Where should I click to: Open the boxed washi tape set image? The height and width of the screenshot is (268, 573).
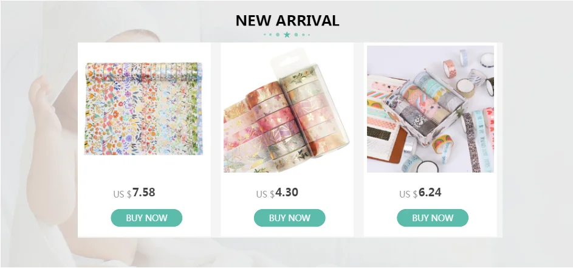click(x=430, y=109)
